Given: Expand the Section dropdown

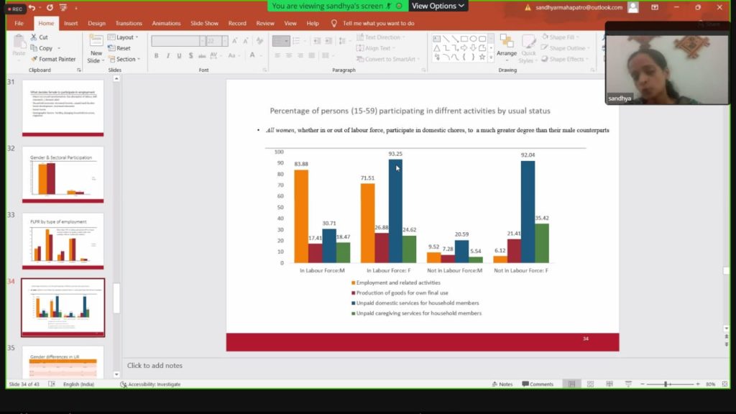Looking at the screenshot, I should (124, 59).
